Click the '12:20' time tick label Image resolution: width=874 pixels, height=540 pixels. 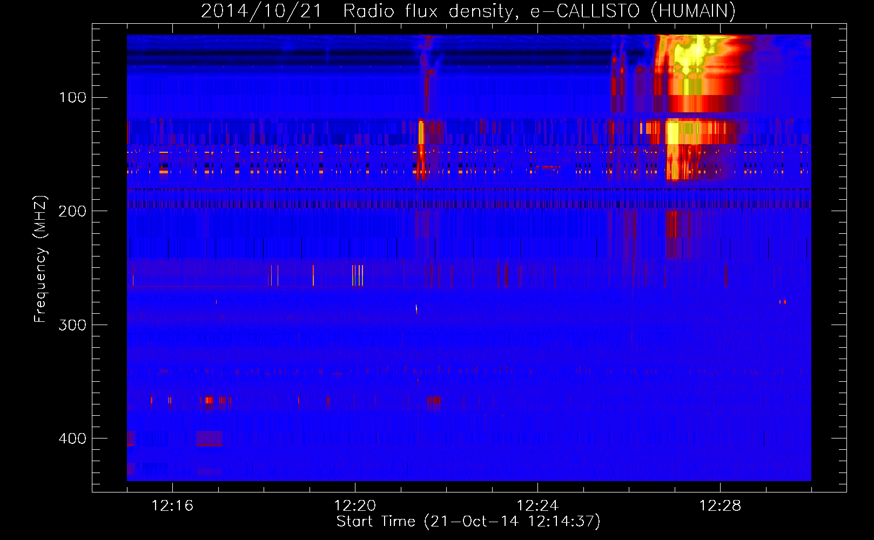click(x=355, y=506)
